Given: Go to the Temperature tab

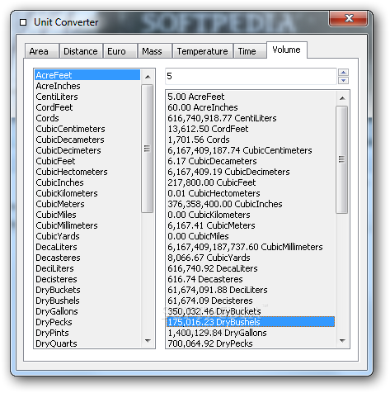Looking at the screenshot, I should click(203, 51).
